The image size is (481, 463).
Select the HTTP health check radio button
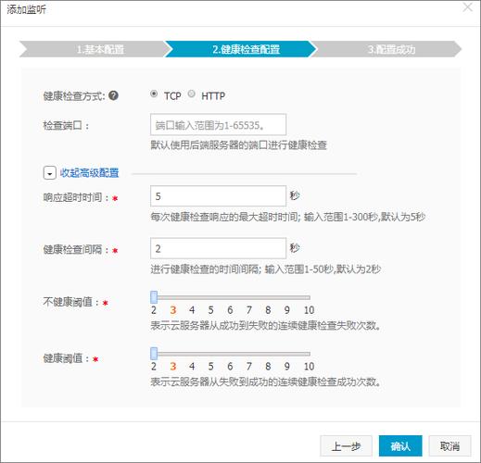click(x=192, y=94)
